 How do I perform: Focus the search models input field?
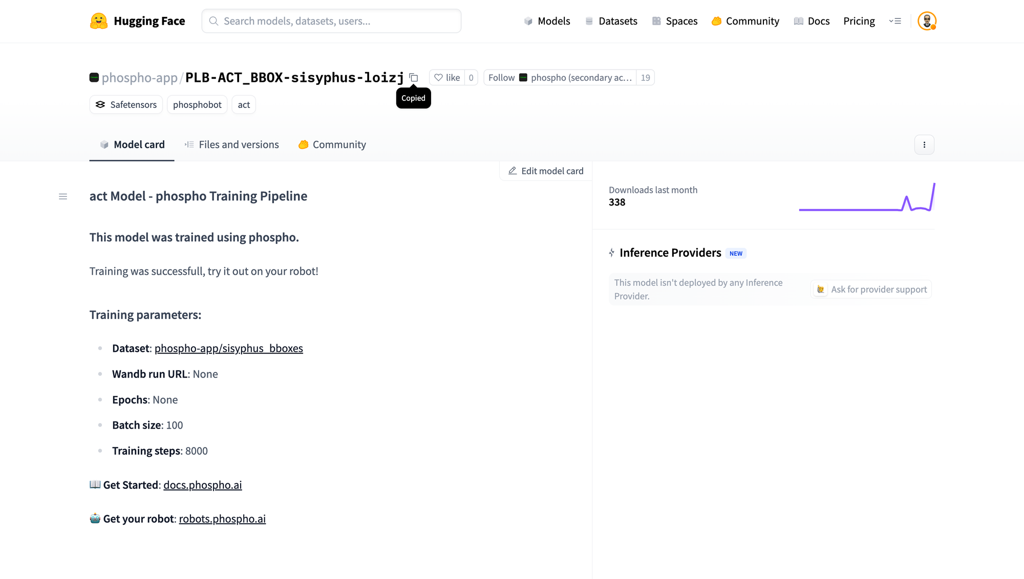(332, 21)
